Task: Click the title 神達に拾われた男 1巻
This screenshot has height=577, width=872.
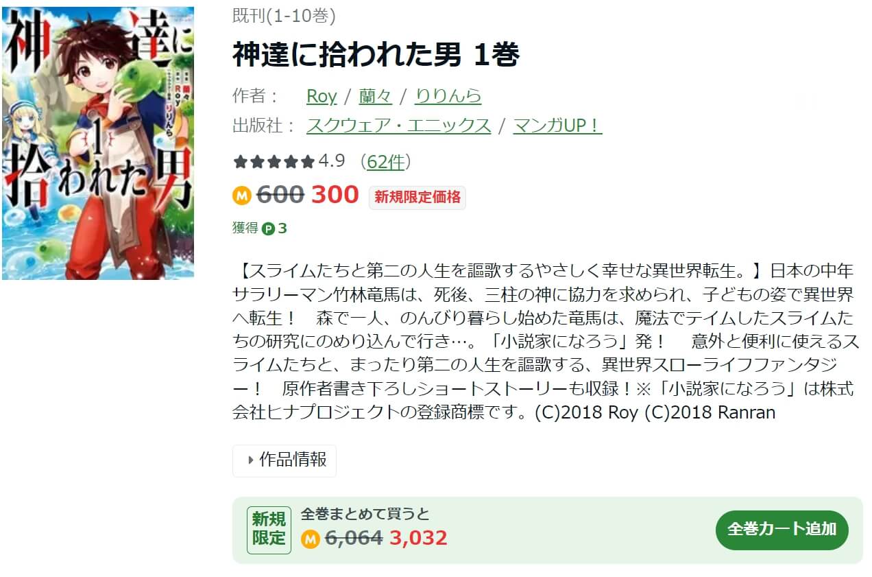Action: [376, 56]
